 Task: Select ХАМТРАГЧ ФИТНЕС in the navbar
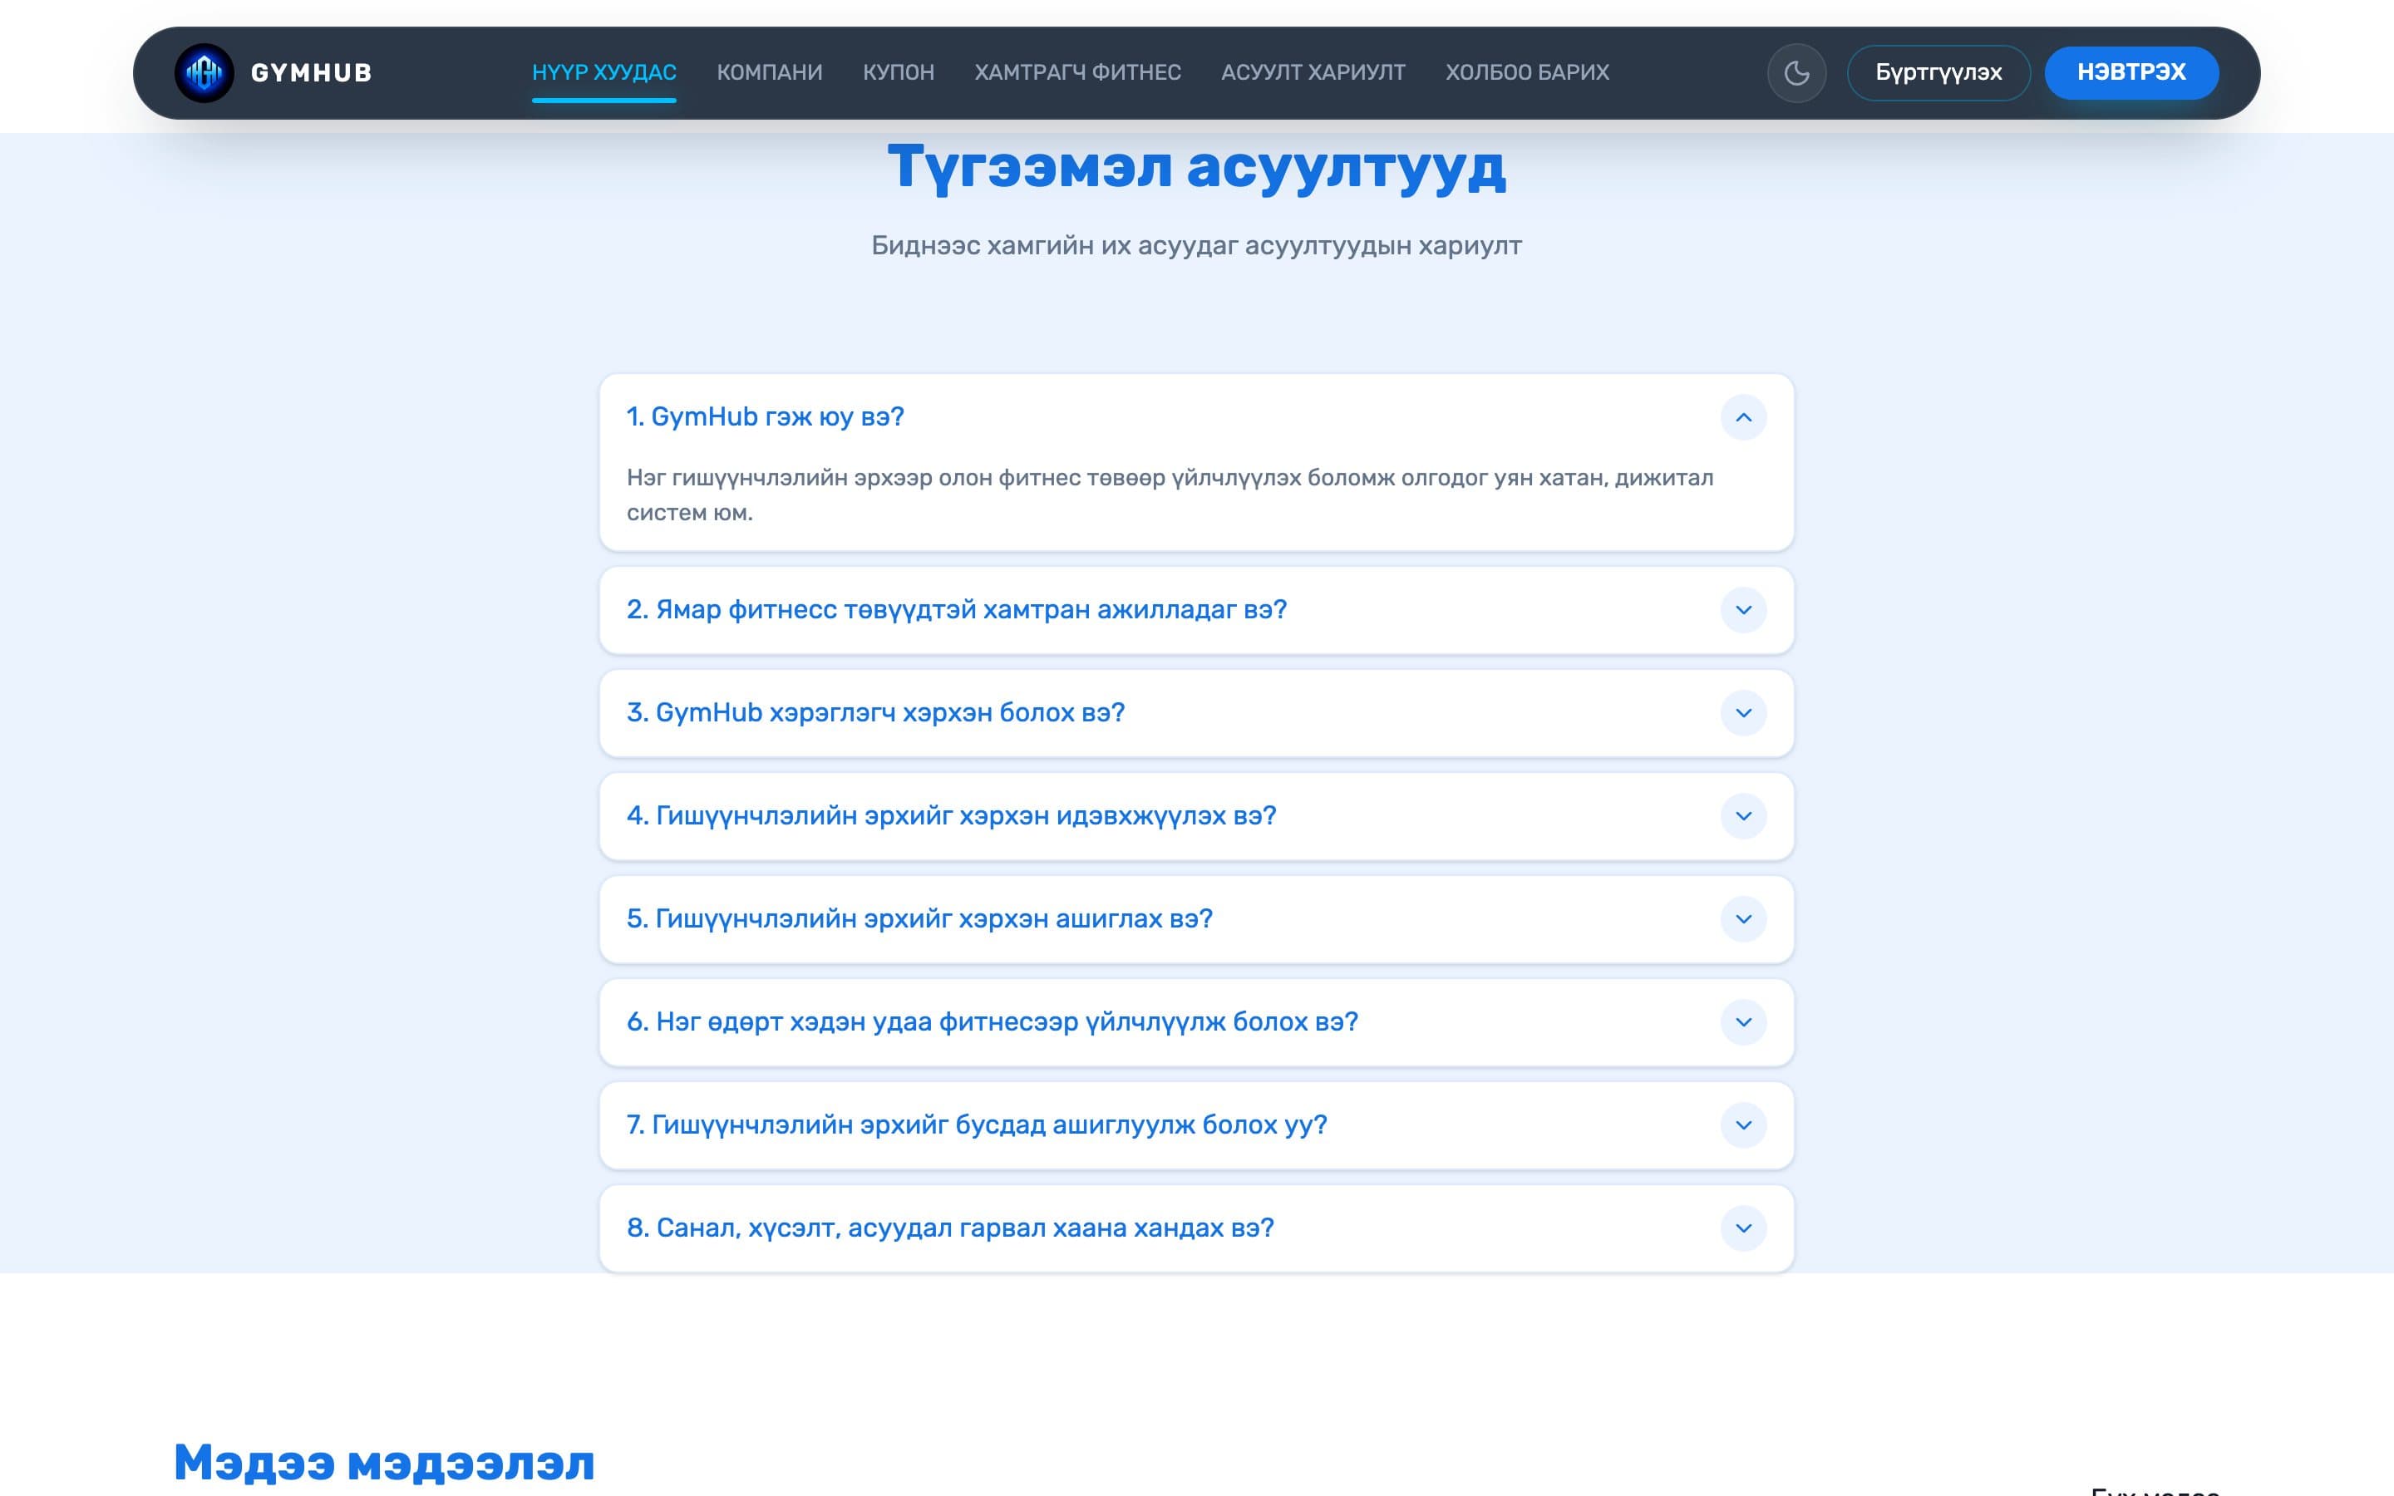pyautogui.click(x=1077, y=72)
